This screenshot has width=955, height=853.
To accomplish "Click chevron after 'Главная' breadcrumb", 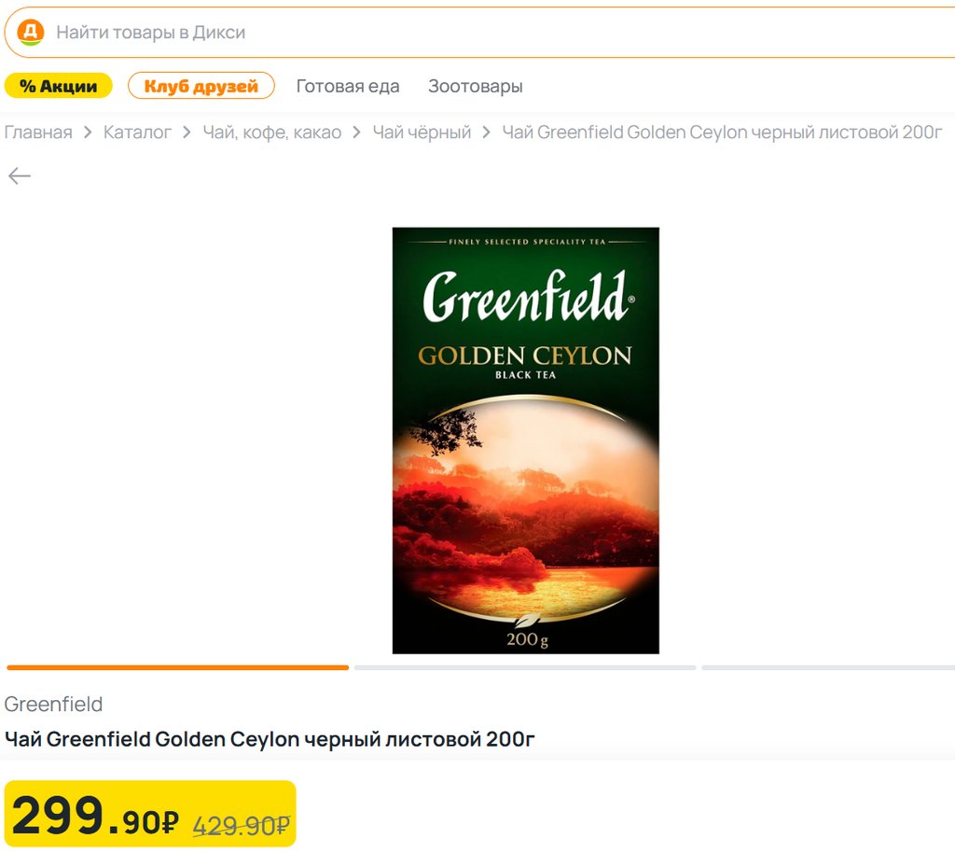I will click(x=88, y=133).
